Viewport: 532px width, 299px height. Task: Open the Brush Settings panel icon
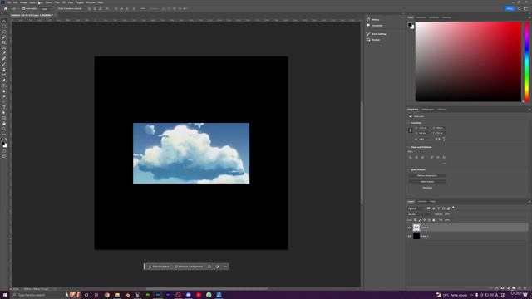pos(368,34)
